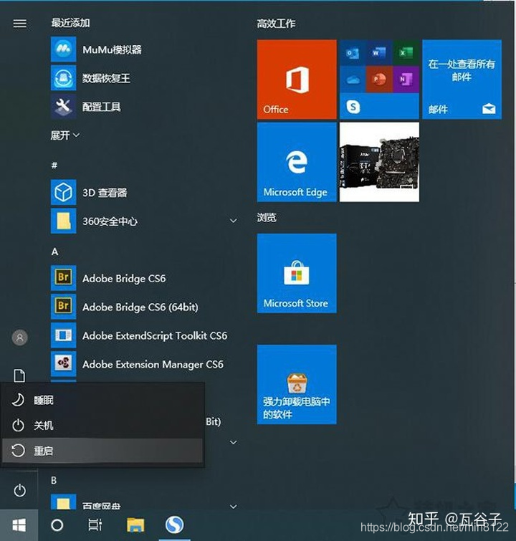Open the Office tile
The image size is (516, 541).
(297, 80)
